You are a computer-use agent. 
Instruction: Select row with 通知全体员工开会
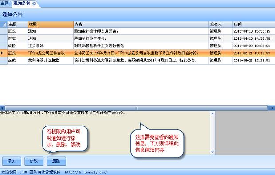[137, 38]
